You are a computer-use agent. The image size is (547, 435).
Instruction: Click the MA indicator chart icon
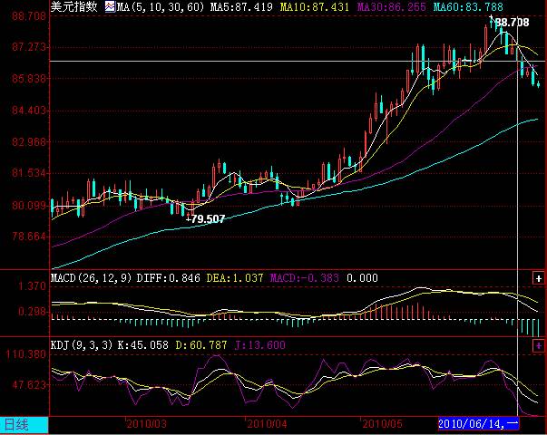[111, 6]
